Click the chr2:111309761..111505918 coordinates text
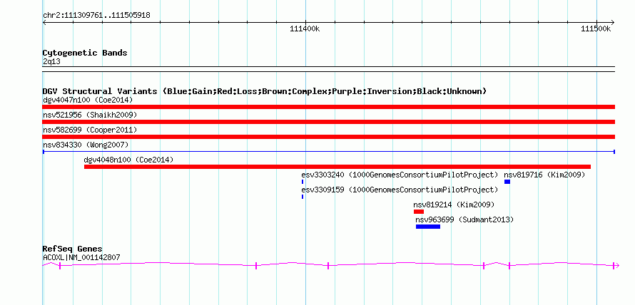 click(96, 16)
